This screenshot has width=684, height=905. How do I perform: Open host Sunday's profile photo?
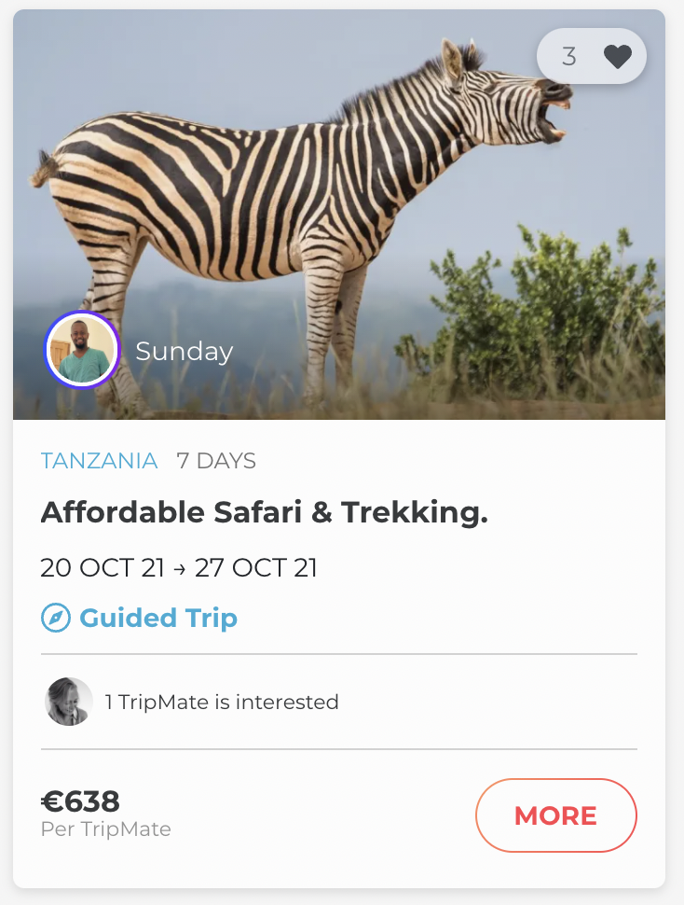point(82,350)
